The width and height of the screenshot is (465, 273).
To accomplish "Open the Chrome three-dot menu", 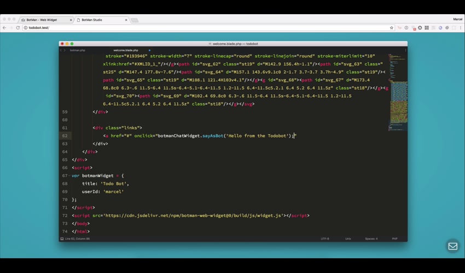I will (461, 27).
